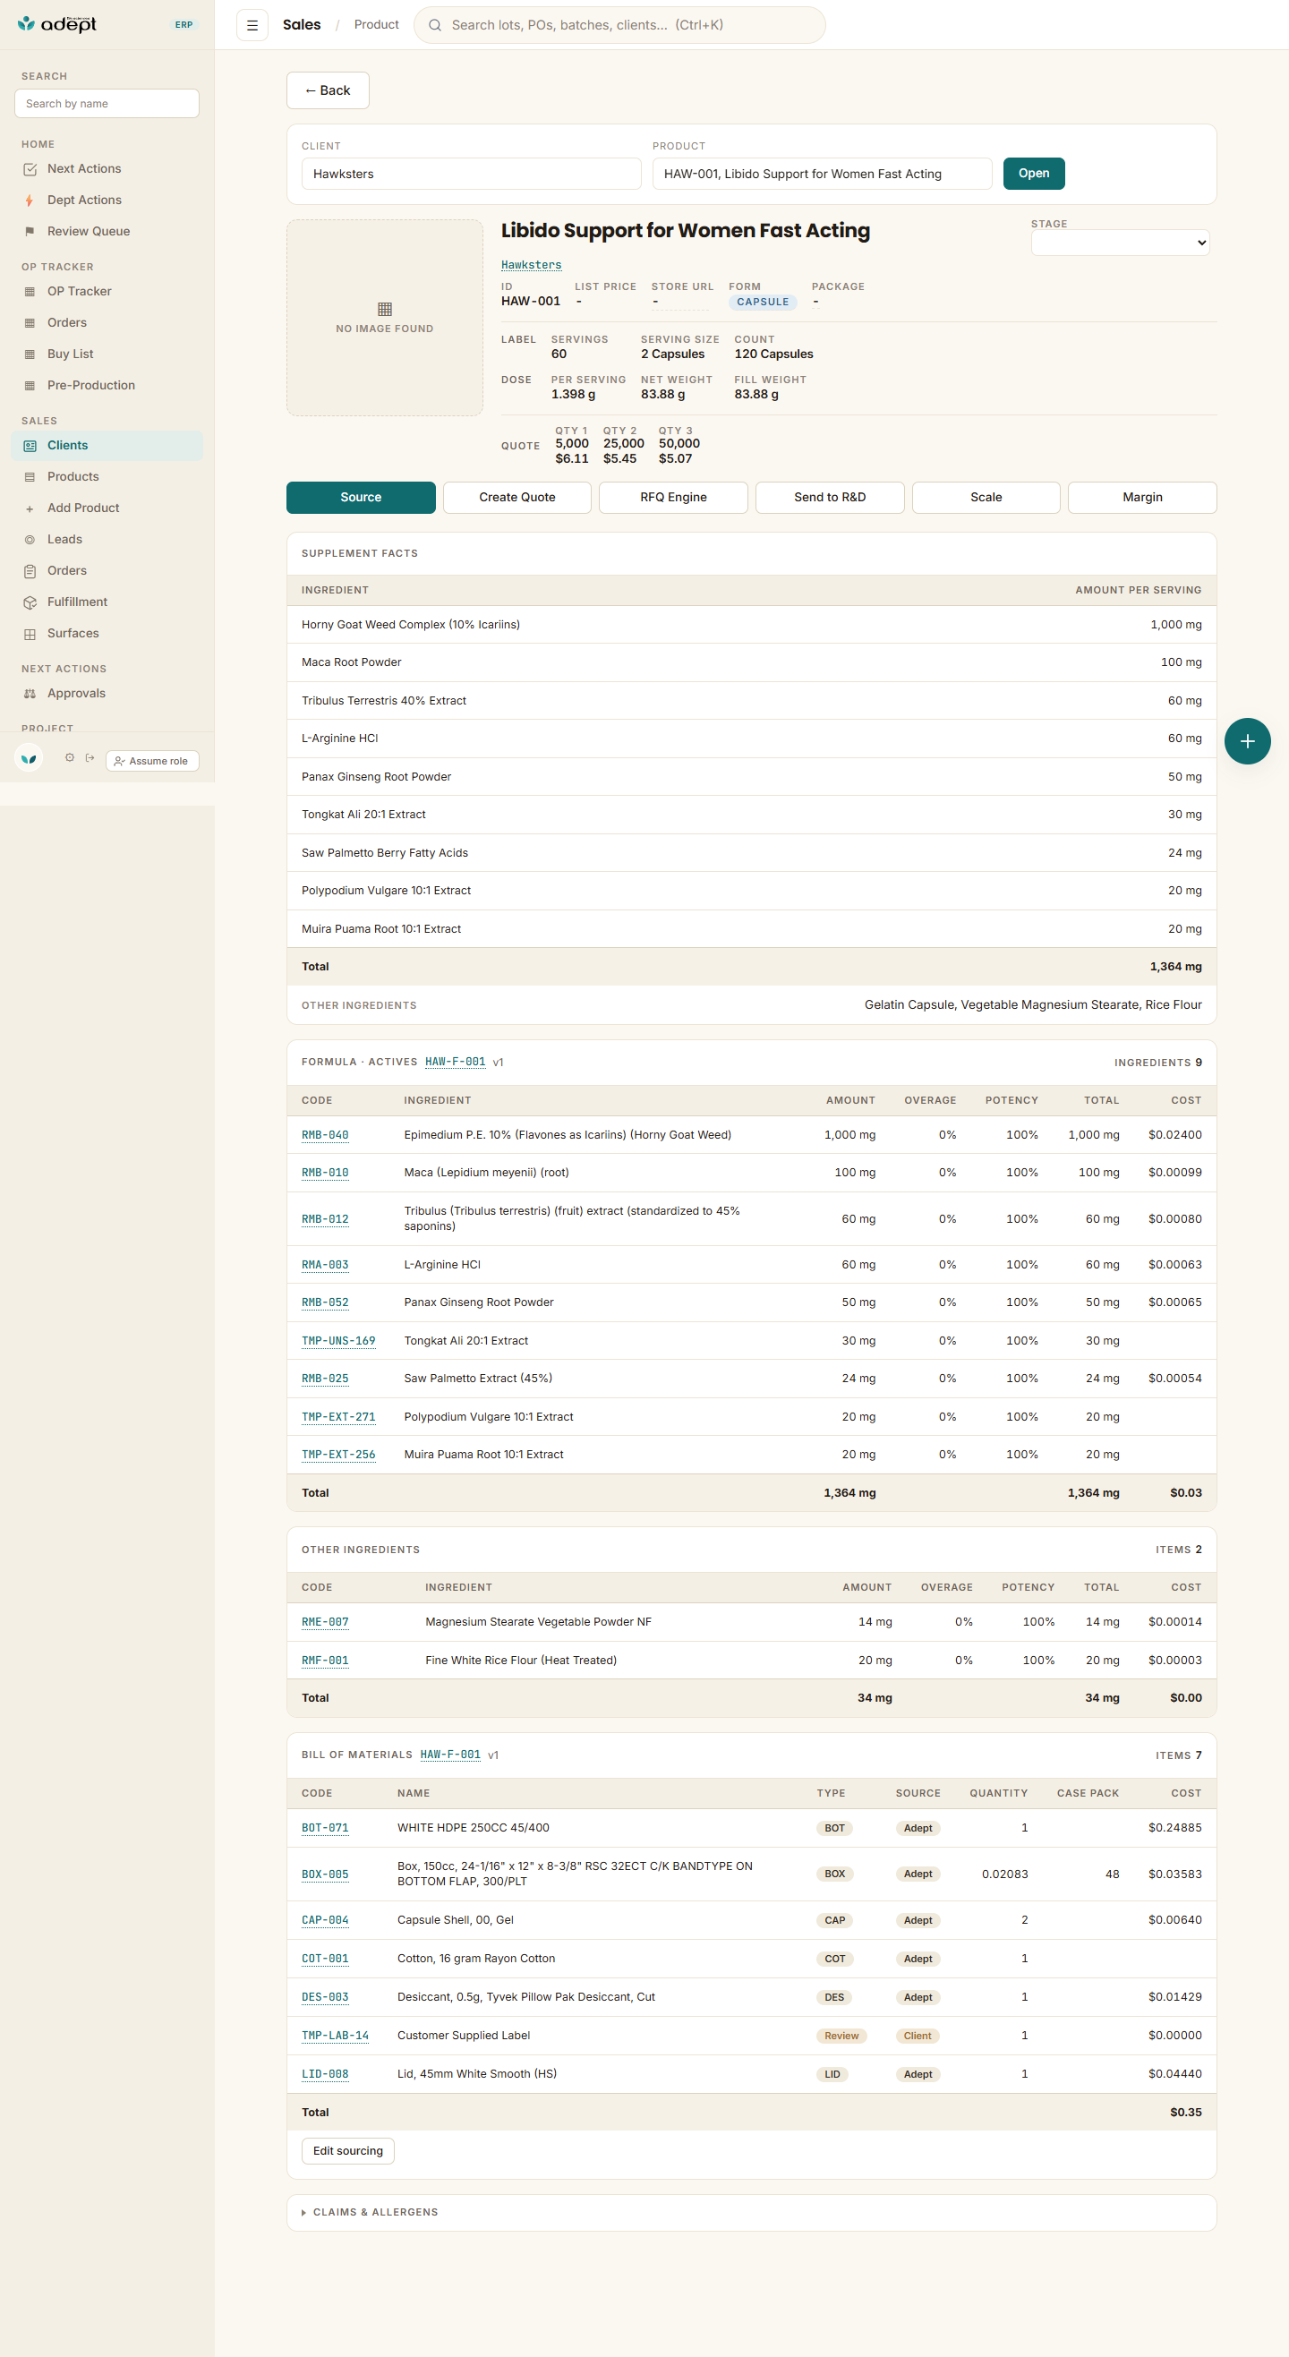Viewport: 1289px width, 2357px height.
Task: Click the flag icon for Review Queue
Action: [x=30, y=232]
